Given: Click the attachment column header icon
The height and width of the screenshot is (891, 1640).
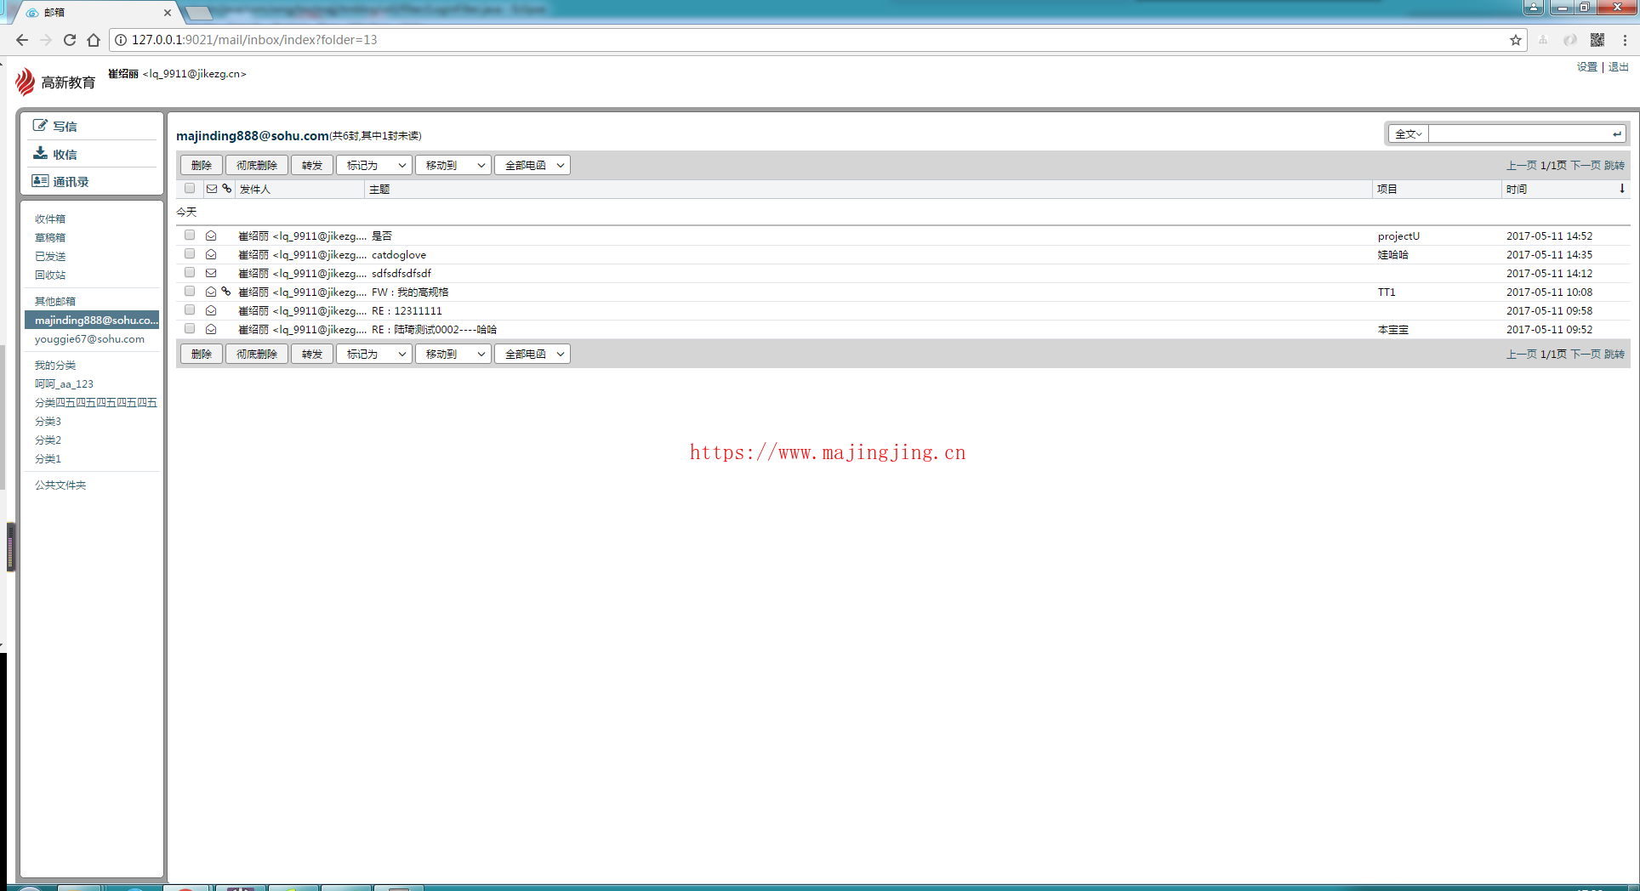Looking at the screenshot, I should tap(227, 189).
